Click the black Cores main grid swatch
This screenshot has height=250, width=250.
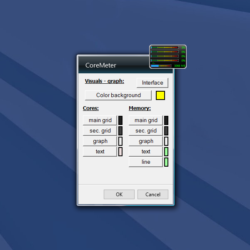(120, 120)
